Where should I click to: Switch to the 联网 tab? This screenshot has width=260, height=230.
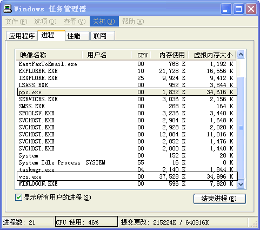(x=103, y=36)
